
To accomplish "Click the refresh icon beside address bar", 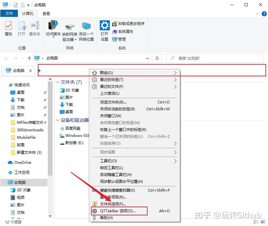I will (x=157, y=58).
